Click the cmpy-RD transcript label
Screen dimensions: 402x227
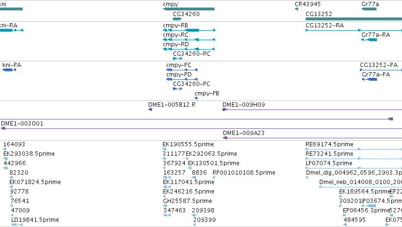tap(176, 44)
